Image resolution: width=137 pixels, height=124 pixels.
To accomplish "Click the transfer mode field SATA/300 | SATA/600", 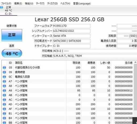I will pyautogui.click(x=71, y=41).
